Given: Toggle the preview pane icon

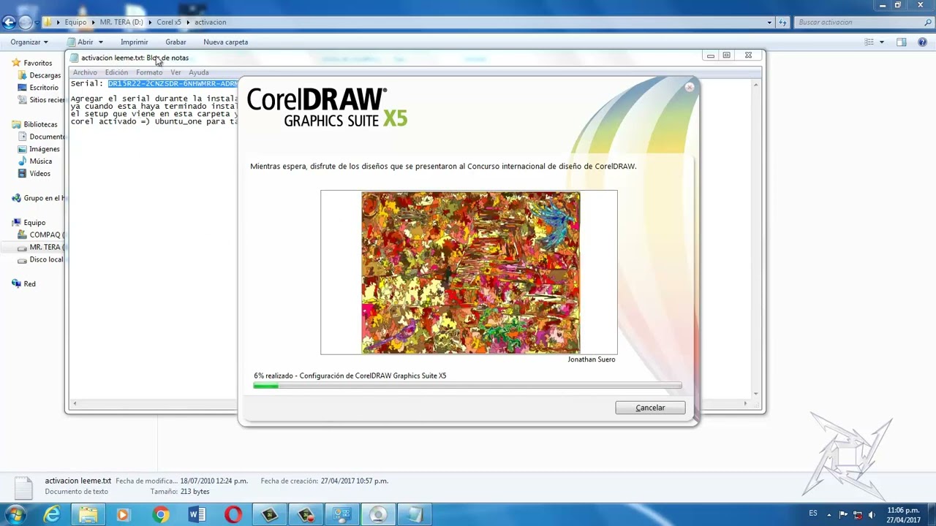Looking at the screenshot, I should [901, 42].
